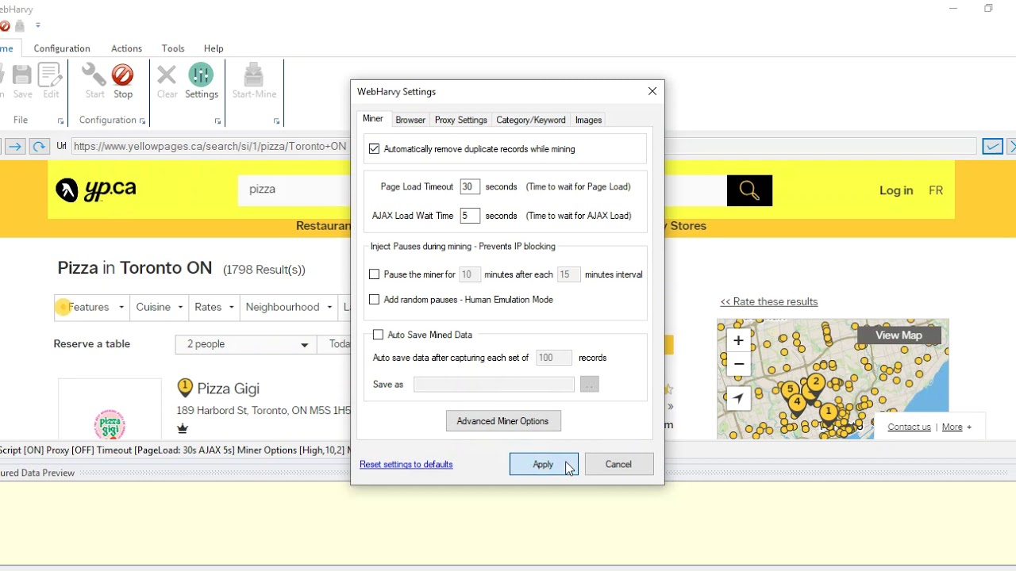
Task: Click the yp.ca logo
Action: click(96, 190)
